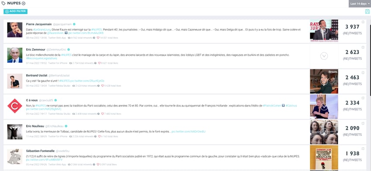The image size is (371, 171).
Task: Click the likes heart icon in Eric Naulleau's tweet
Action: [x=100, y=137]
